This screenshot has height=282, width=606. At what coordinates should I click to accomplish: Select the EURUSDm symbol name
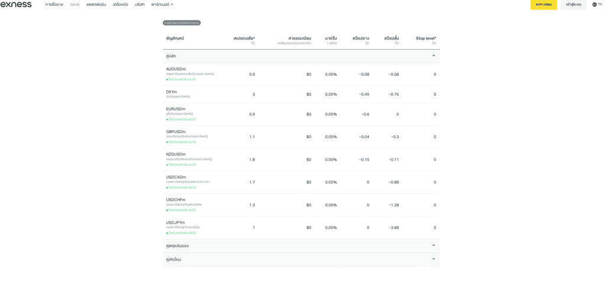click(x=176, y=109)
